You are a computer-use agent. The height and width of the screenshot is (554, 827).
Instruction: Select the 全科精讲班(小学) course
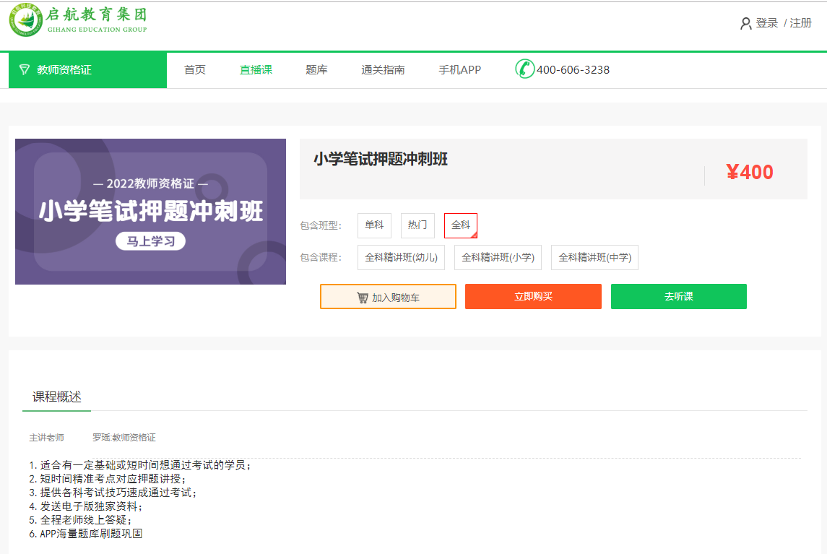(x=498, y=257)
